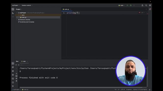Image resolution: width=163 pixels, height=91 pixels.
Task: Close the main.py editor tab
Action: [71, 9]
